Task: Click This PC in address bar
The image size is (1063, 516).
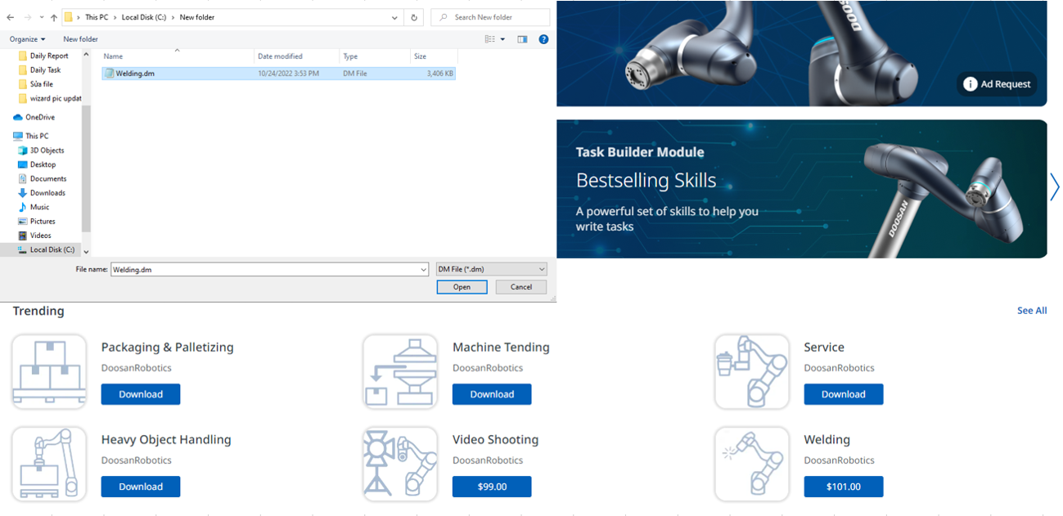Action: coord(97,17)
